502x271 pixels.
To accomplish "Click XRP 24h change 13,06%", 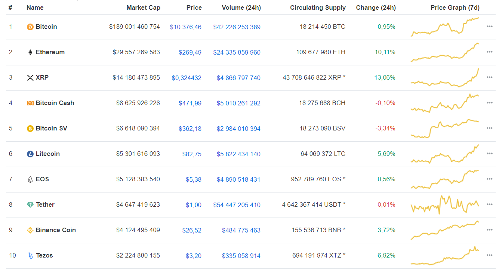I will 385,78.
